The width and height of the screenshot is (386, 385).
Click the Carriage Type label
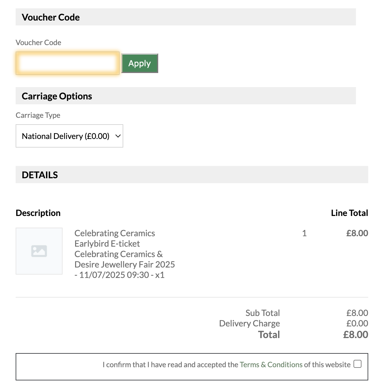38,115
